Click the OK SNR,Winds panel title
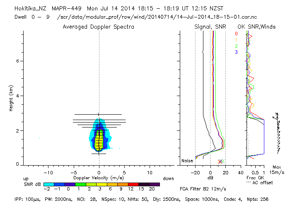This screenshot has height=207, width=290. pos(256,27)
